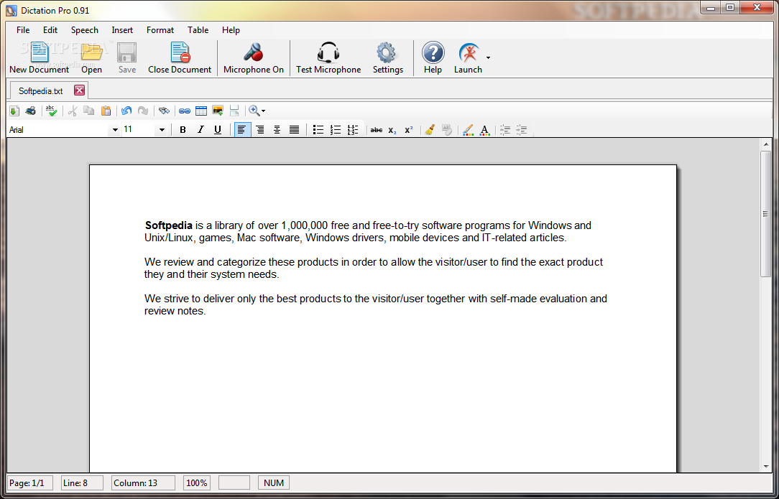This screenshot has width=779, height=499.
Task: Select the Softpedia.txt tab
Action: 41,91
